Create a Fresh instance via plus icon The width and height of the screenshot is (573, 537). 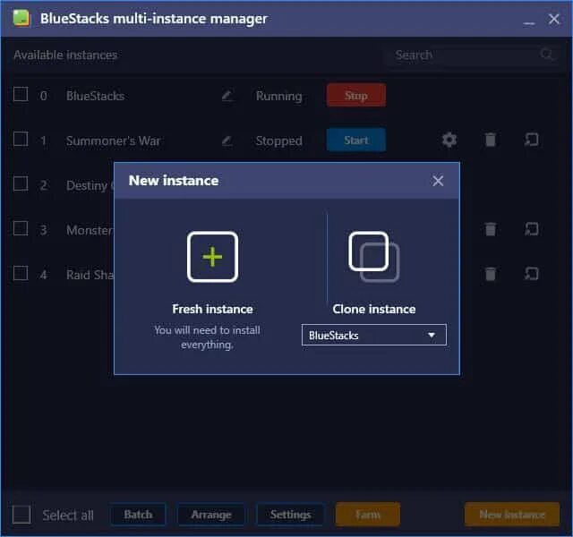(x=212, y=257)
